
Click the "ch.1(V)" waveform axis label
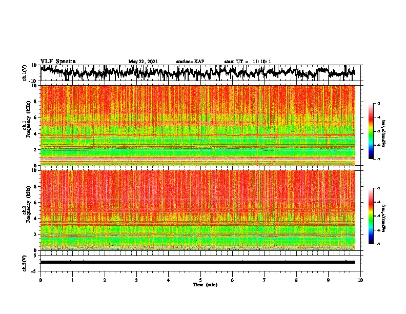[25, 73]
